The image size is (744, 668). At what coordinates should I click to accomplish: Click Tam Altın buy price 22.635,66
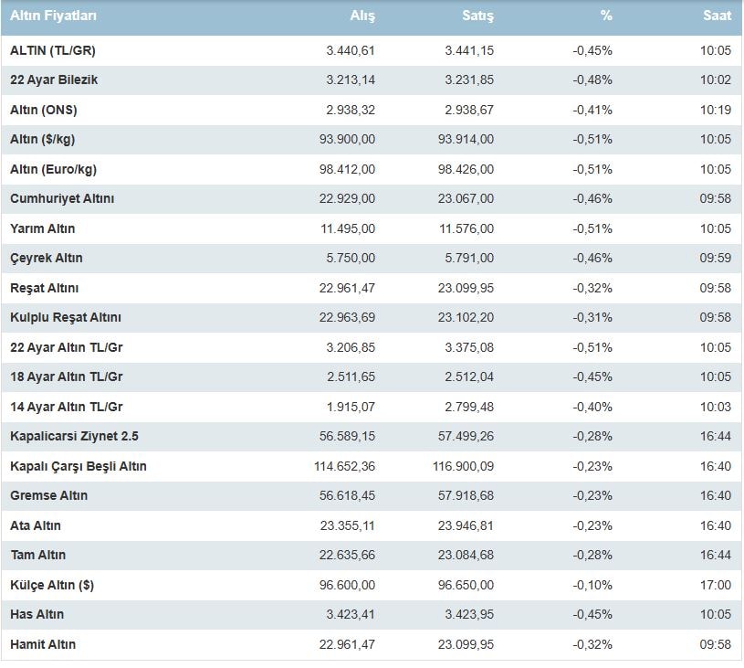click(x=347, y=555)
